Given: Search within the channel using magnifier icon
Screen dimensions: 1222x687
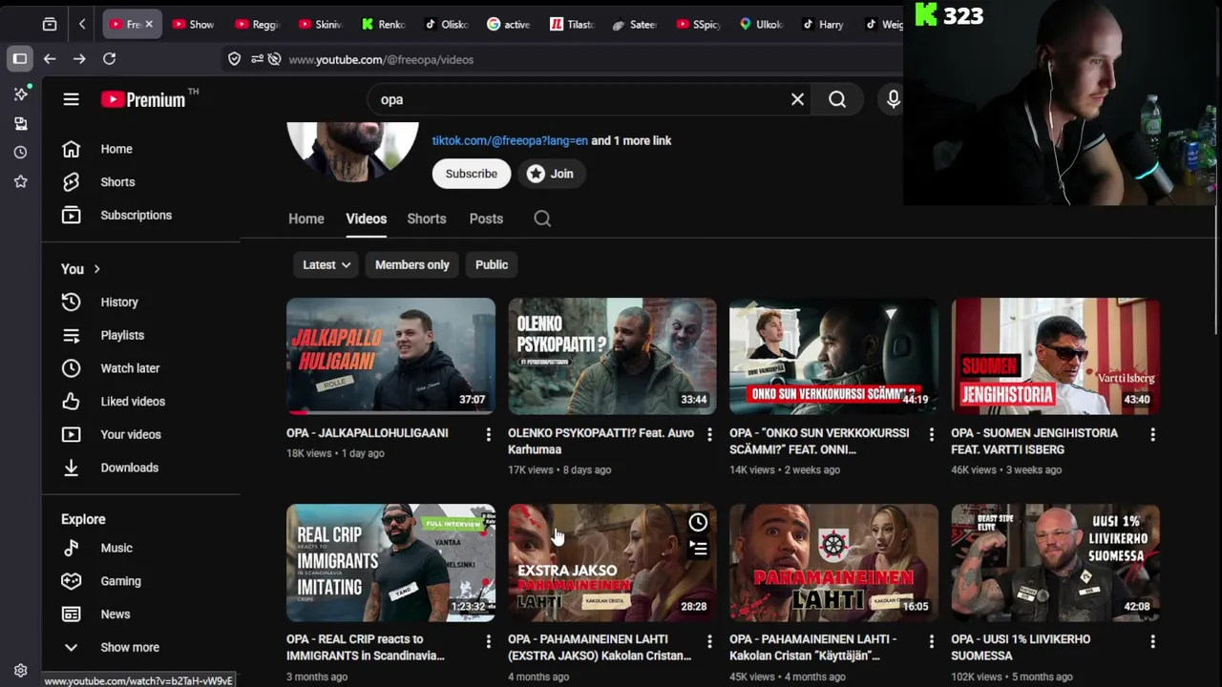Looking at the screenshot, I should pyautogui.click(x=542, y=219).
